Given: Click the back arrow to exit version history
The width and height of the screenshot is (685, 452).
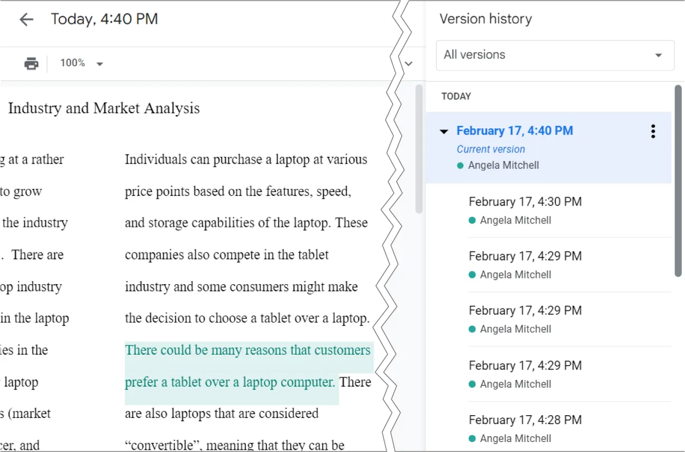Looking at the screenshot, I should [x=25, y=19].
